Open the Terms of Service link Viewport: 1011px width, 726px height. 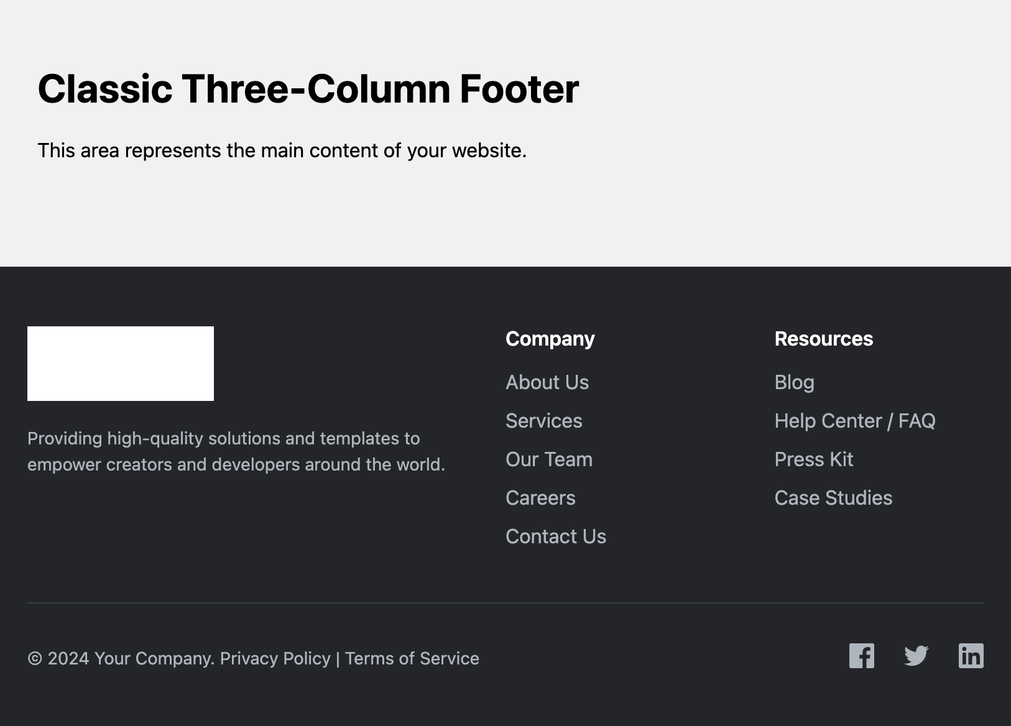412,658
